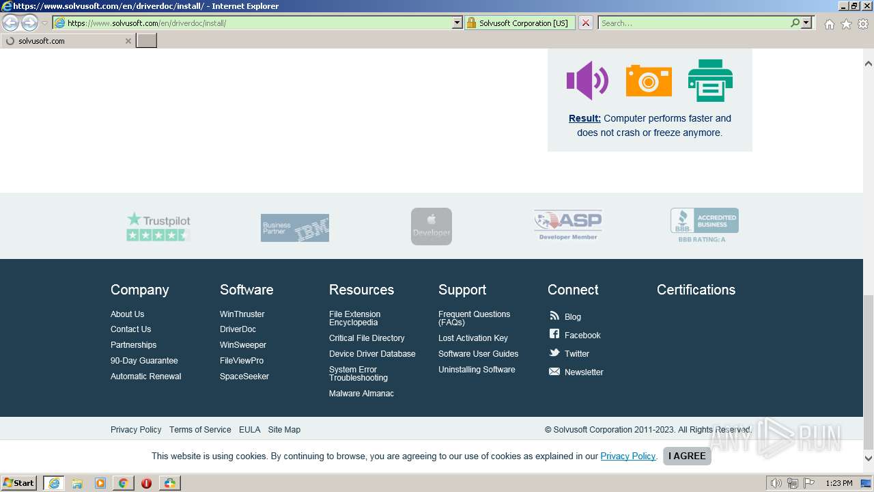Open Device Driver Database link

coord(372,354)
